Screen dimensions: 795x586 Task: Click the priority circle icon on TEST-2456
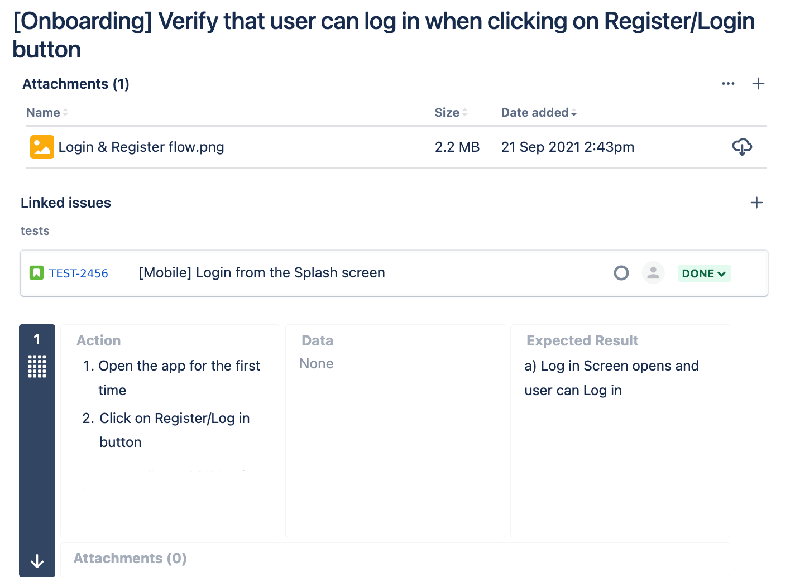coord(621,273)
